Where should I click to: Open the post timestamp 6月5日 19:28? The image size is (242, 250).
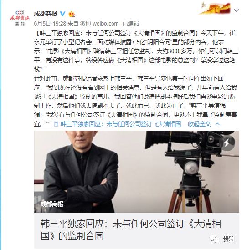click(50, 24)
